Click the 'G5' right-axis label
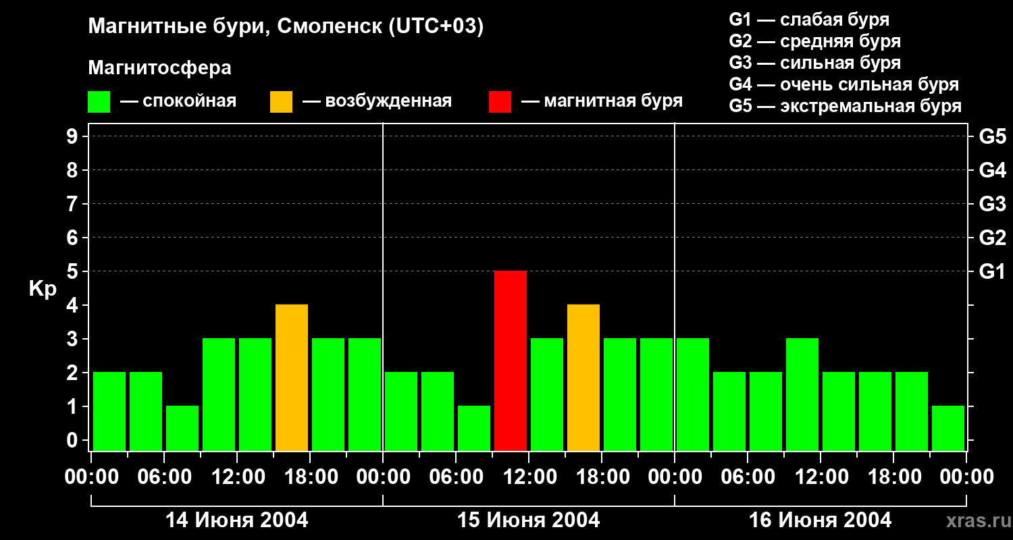Screen dimensions: 1013x540 (992, 136)
